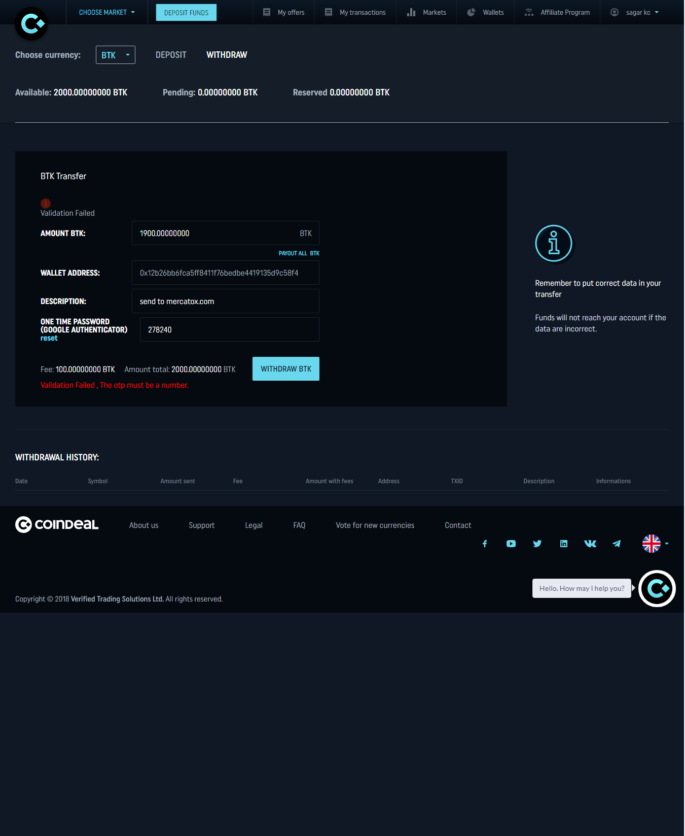Click the 'WITHDRAWAL HISTORY:' heading
The width and height of the screenshot is (685, 836).
[57, 457]
